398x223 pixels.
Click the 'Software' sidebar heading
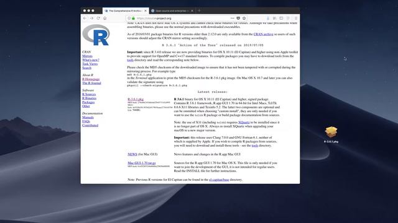(88, 90)
